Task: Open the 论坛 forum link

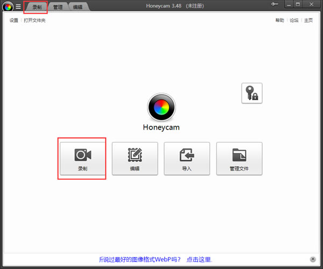Action: 294,20
